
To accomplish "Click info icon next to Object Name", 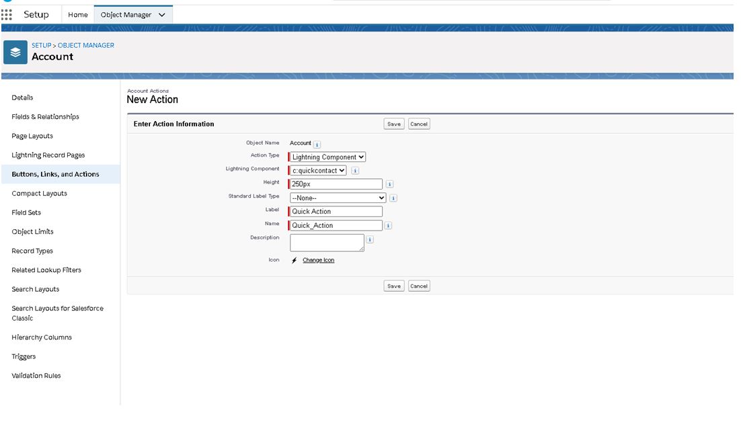I will (x=317, y=145).
